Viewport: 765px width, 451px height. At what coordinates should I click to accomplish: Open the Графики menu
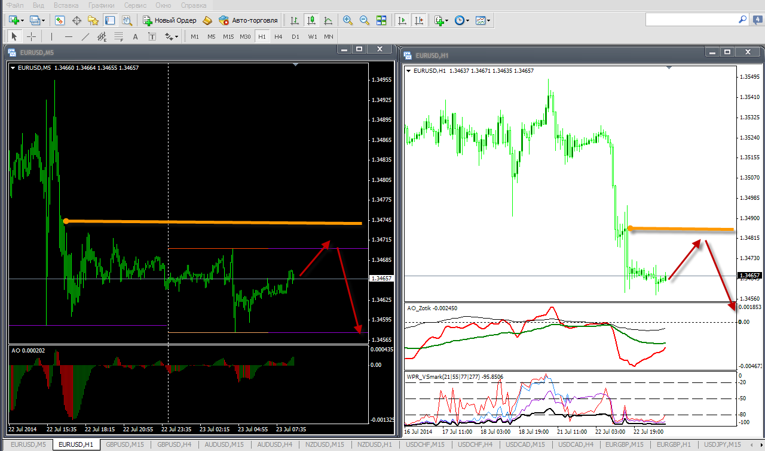(x=102, y=5)
